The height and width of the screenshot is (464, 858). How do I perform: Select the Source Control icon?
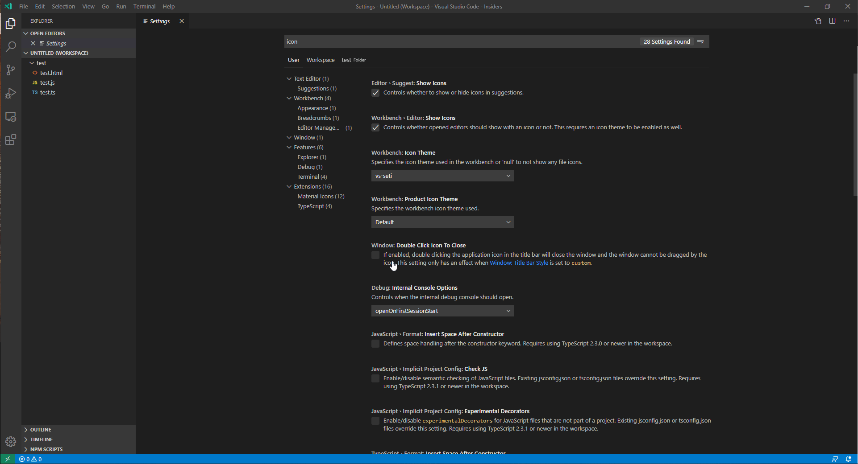pos(10,70)
